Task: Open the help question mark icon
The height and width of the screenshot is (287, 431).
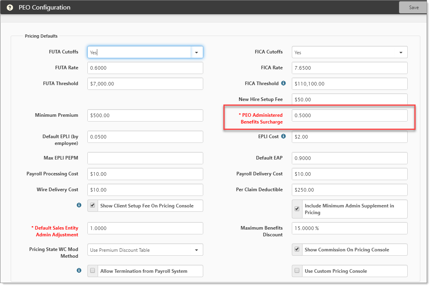Action: (10, 8)
